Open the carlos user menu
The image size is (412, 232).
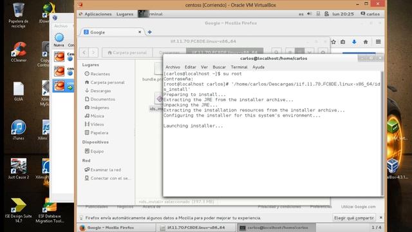[x=370, y=14]
